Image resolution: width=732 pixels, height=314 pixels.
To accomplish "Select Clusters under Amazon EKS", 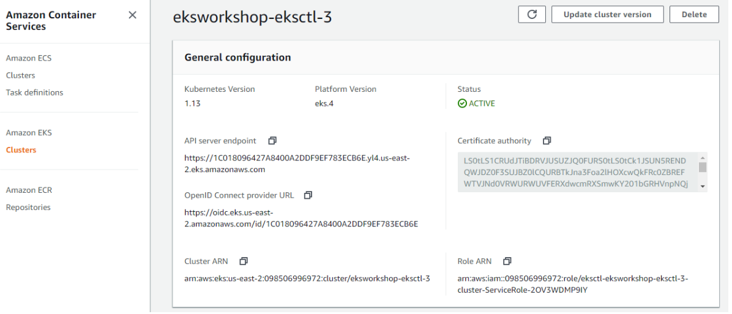I will 21,150.
